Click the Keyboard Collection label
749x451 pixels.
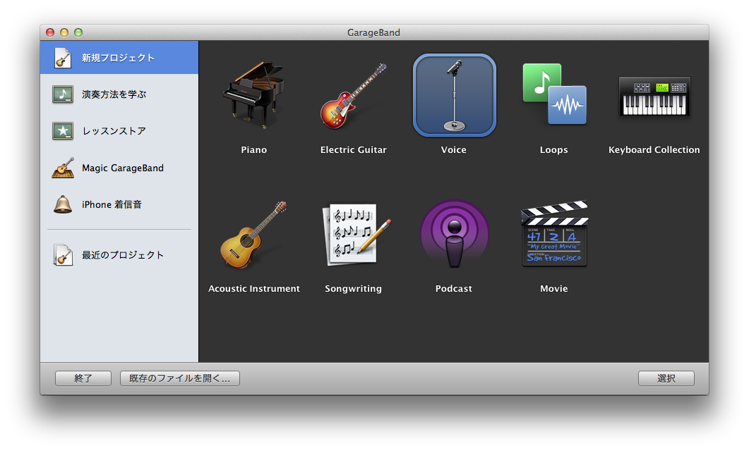(x=654, y=149)
